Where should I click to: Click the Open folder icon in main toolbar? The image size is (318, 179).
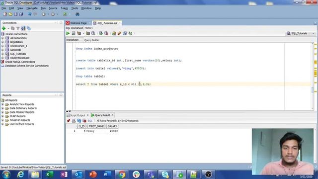[x=10, y=14]
